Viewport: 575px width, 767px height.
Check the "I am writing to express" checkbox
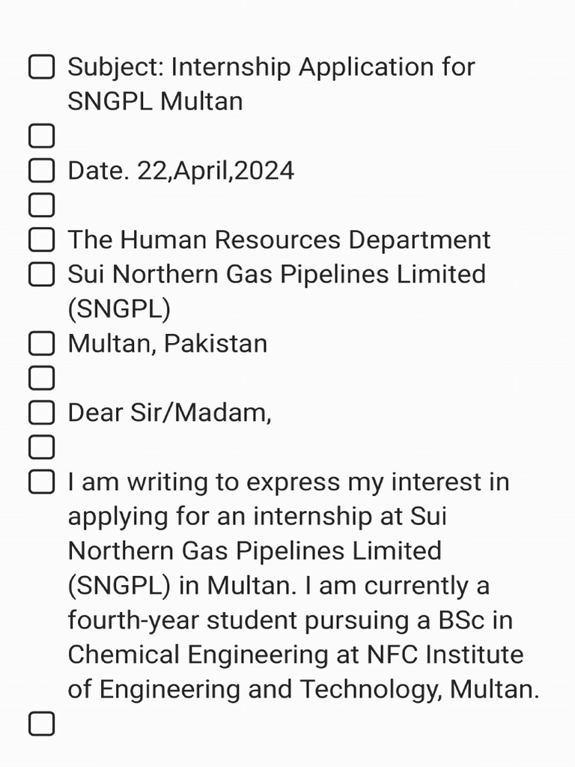42,482
